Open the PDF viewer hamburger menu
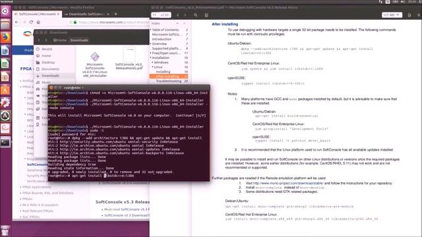 click(419, 15)
